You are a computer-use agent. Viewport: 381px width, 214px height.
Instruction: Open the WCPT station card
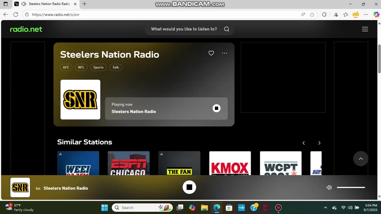(x=281, y=163)
